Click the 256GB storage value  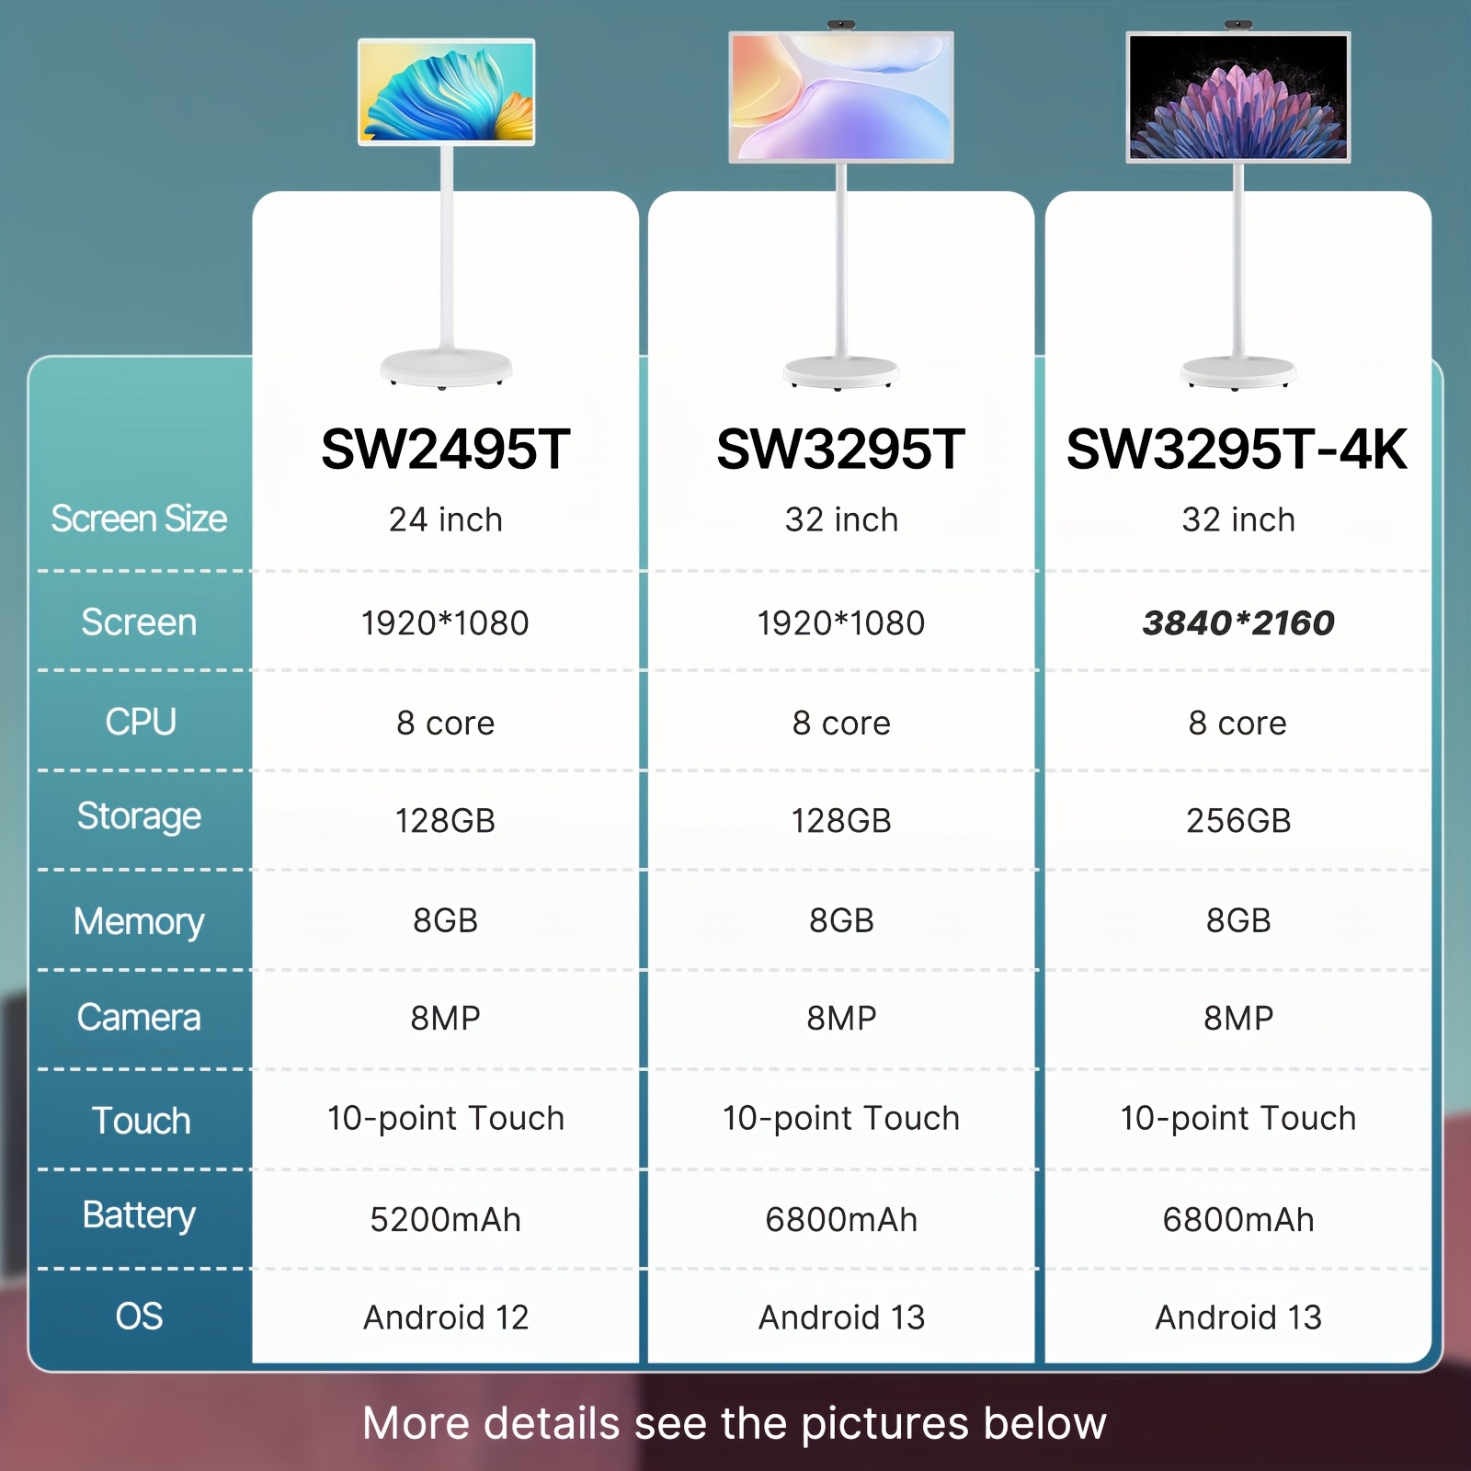pos(1238,821)
